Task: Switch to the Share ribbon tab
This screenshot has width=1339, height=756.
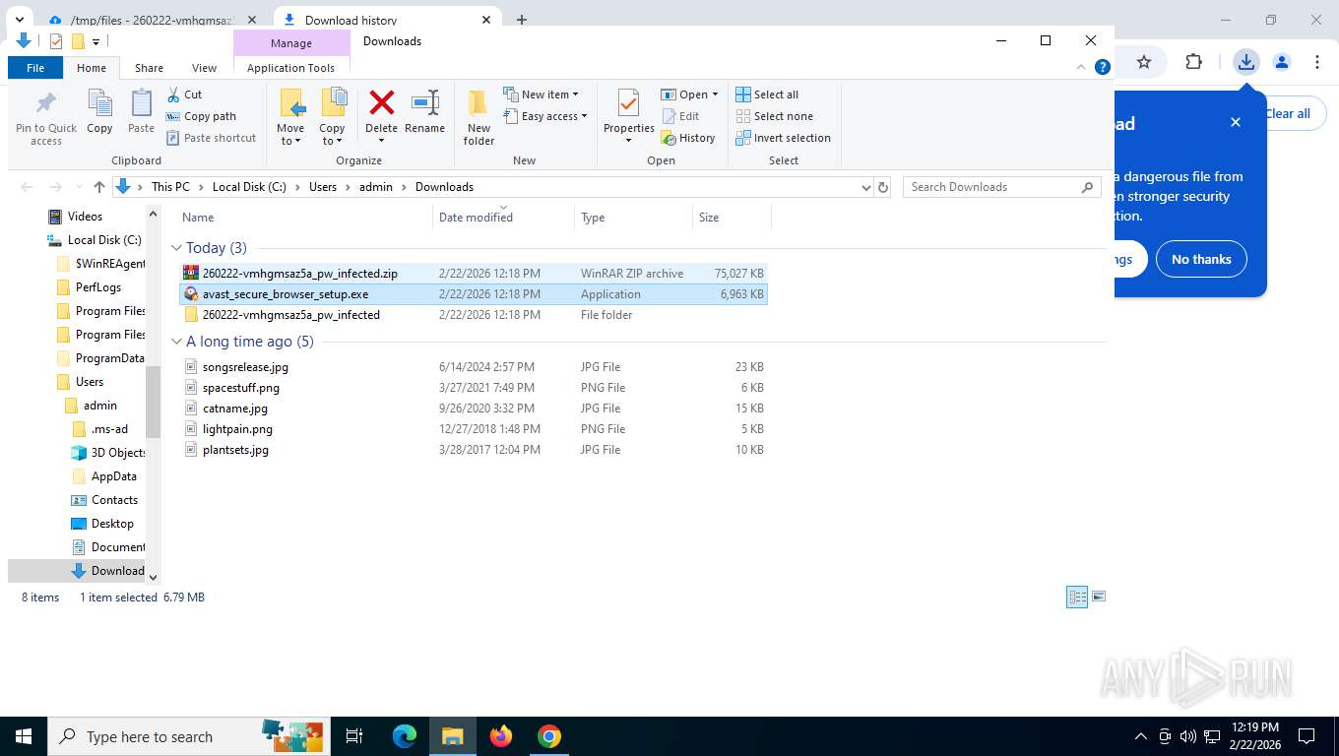Action: click(x=149, y=68)
